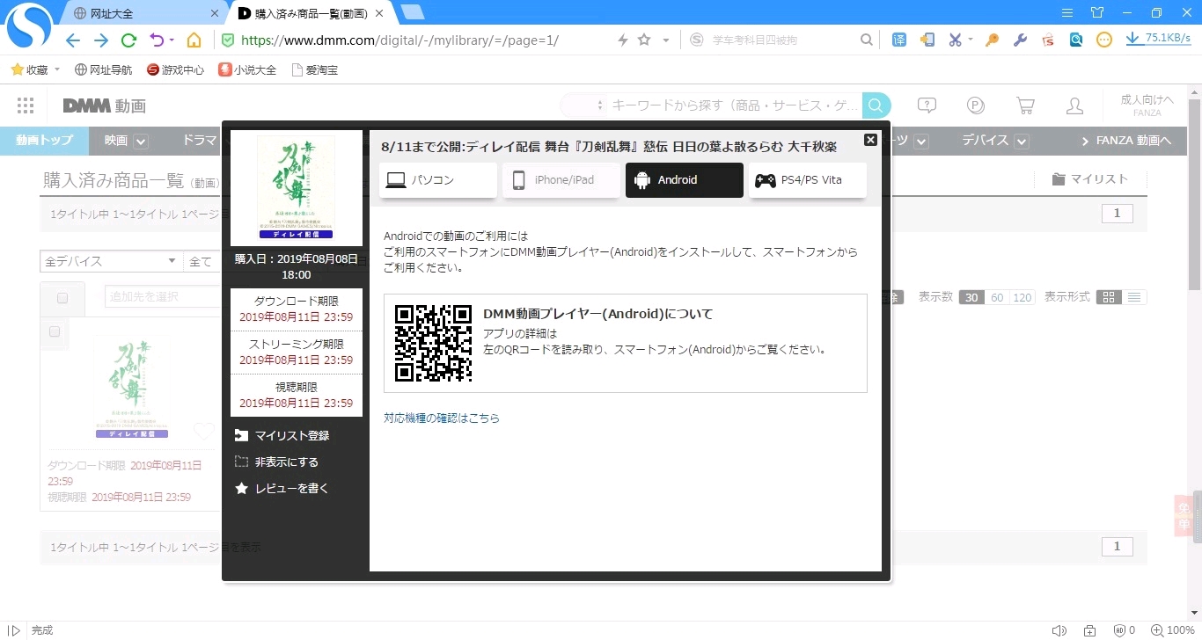Expand the undo closed-tab dropdown arrow
This screenshot has width=1202, height=640.
pos(172,40)
